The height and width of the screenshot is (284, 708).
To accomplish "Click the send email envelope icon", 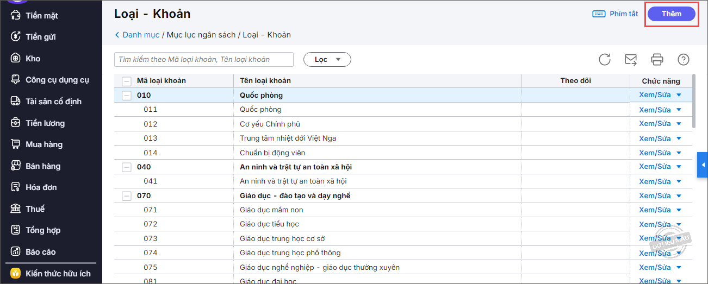I will pyautogui.click(x=631, y=60).
